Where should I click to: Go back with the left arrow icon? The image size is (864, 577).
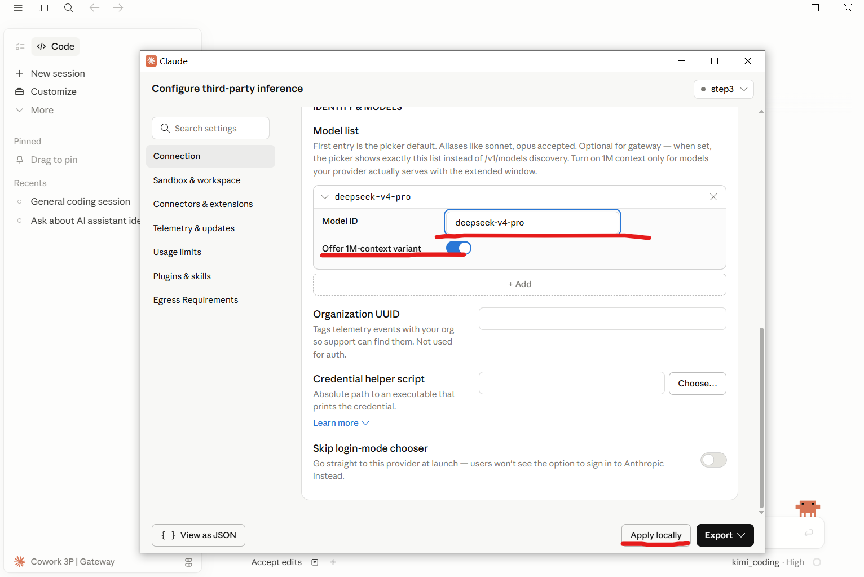tap(94, 8)
